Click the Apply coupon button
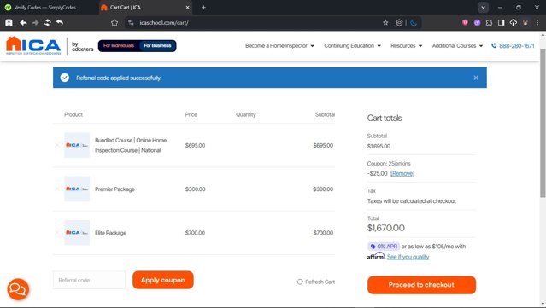The image size is (546, 308). pos(163,280)
